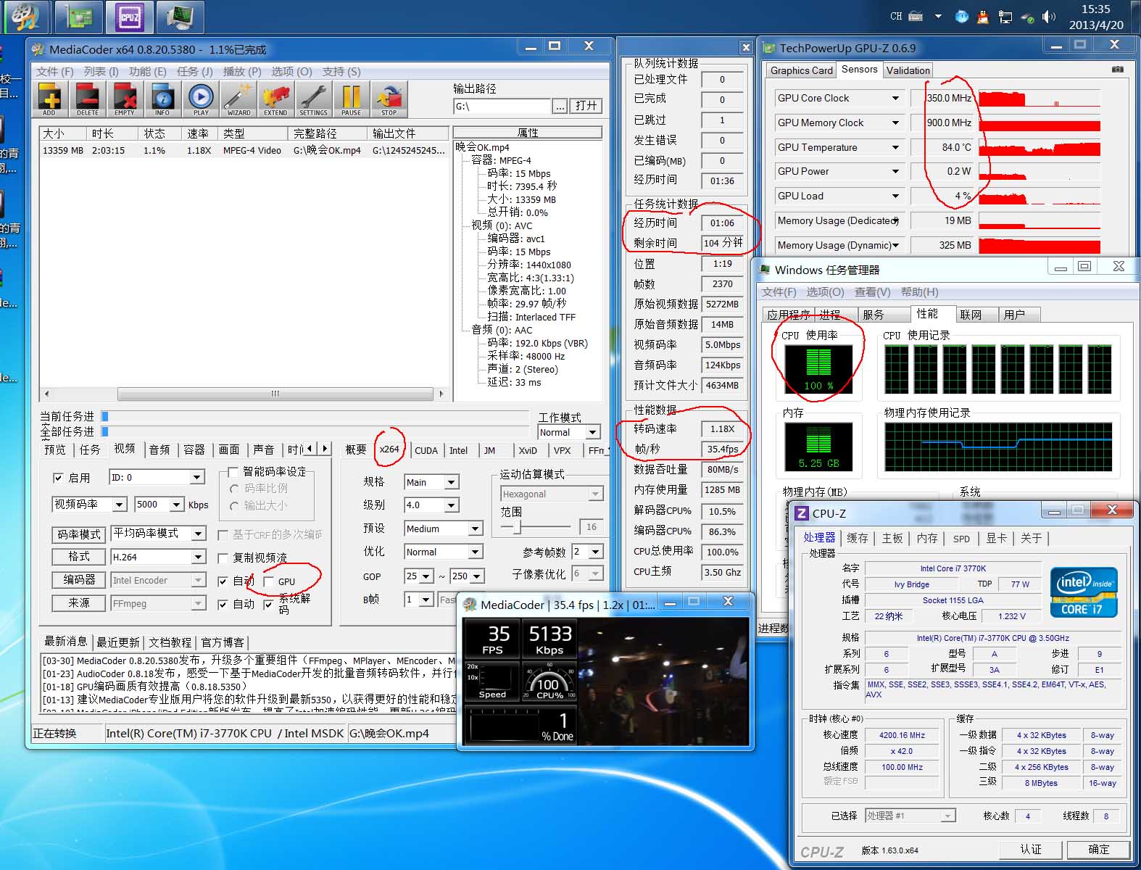Toggle the 启用 checkbox in video tab
The image size is (1141, 870).
point(58,478)
